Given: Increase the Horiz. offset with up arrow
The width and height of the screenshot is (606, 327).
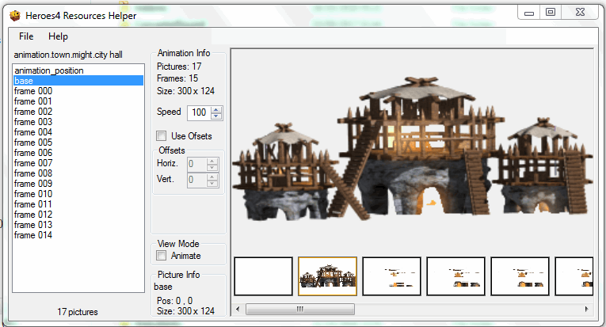Looking at the screenshot, I should (212, 161).
